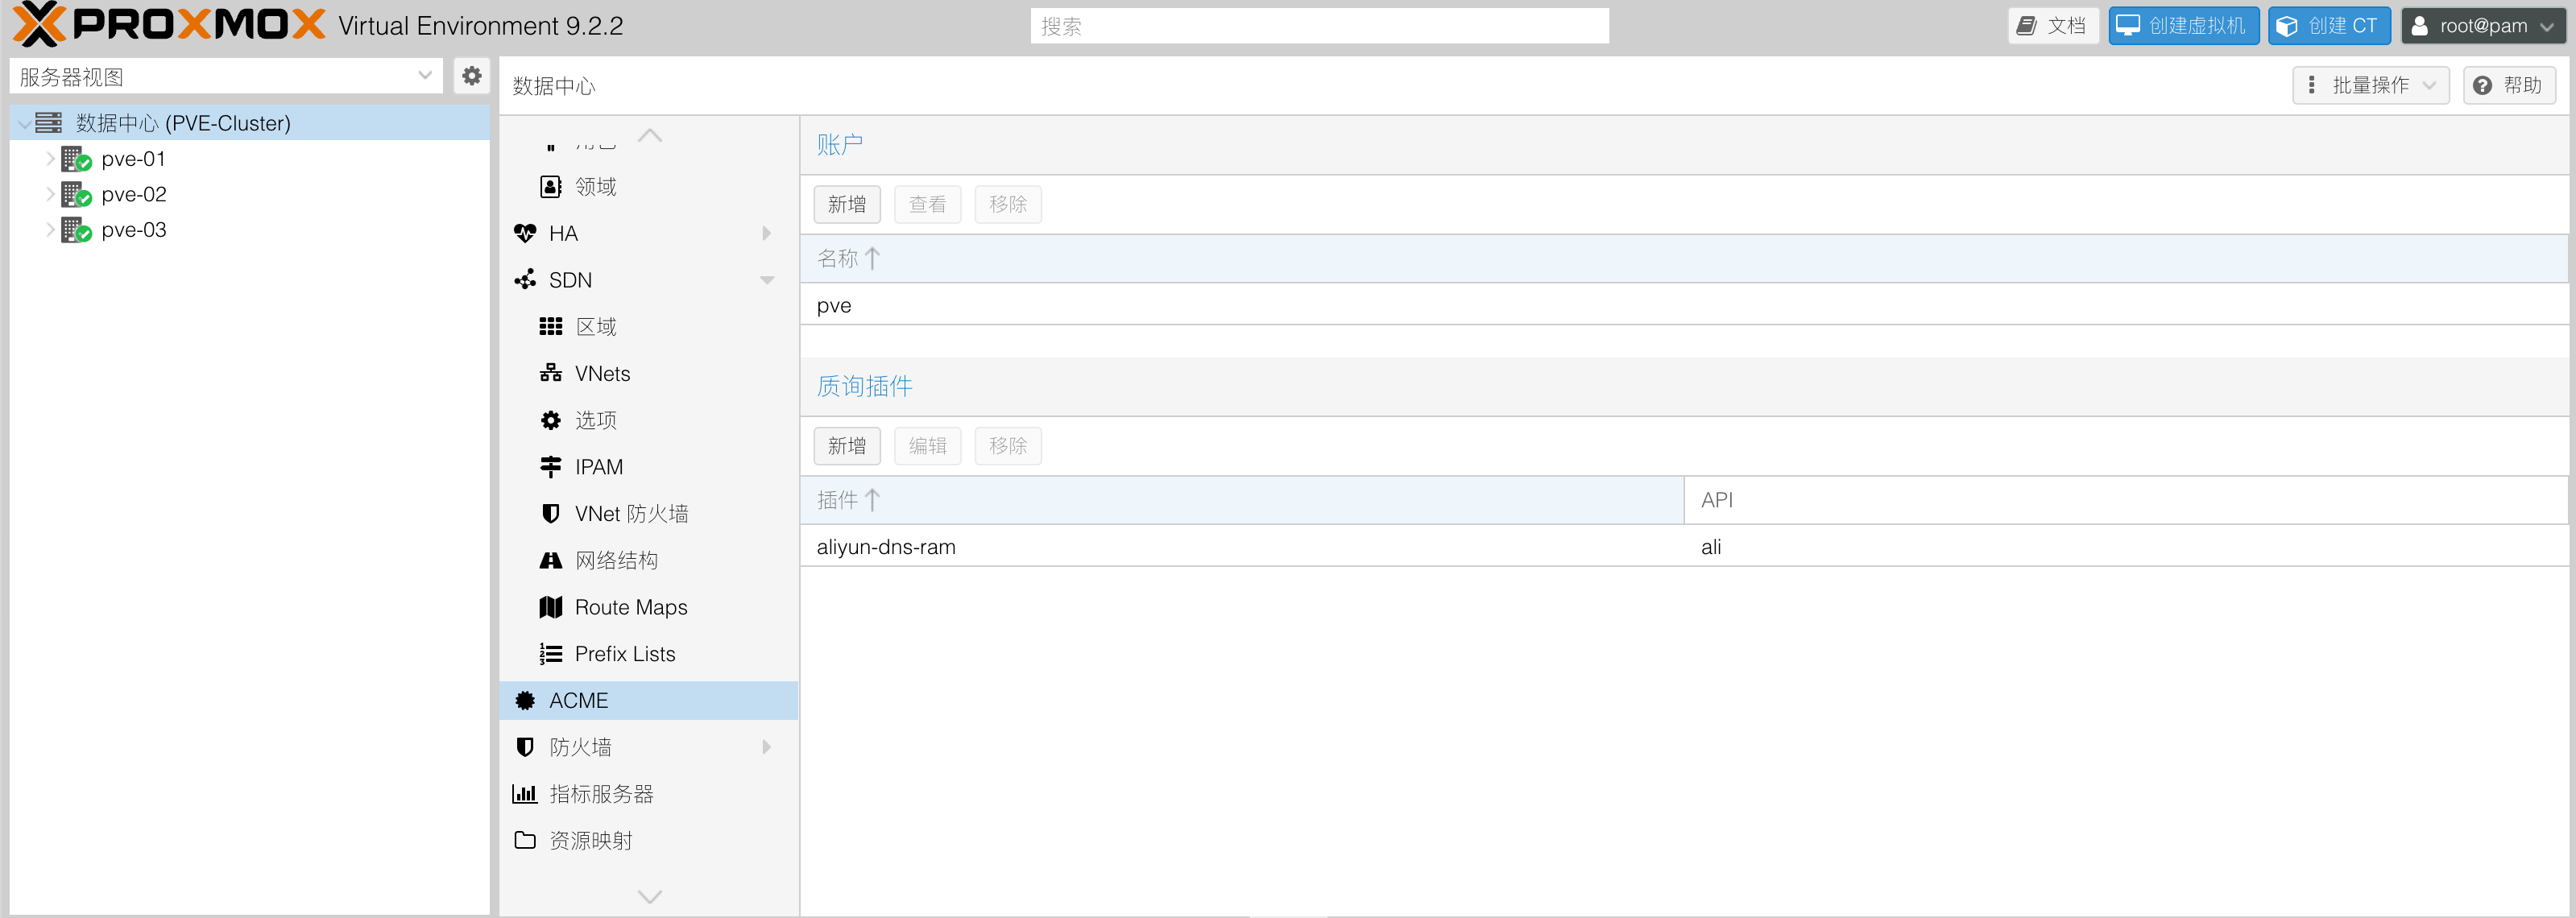Select the aliyun-dns-ram plugin row
This screenshot has height=918, width=2576.
tap(1684, 547)
